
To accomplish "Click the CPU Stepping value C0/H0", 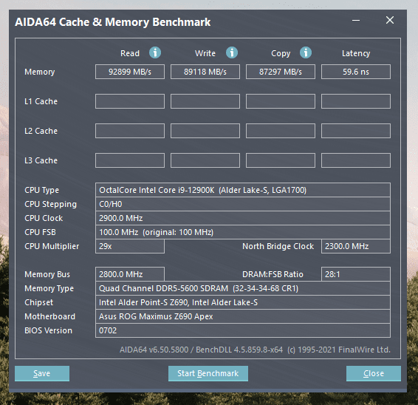I will [x=243, y=204].
